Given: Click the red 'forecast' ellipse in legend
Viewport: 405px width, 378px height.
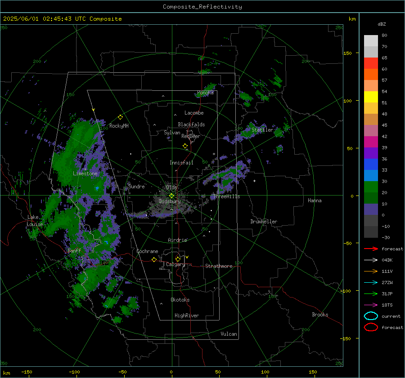Looking at the screenshot, I should 371,327.
